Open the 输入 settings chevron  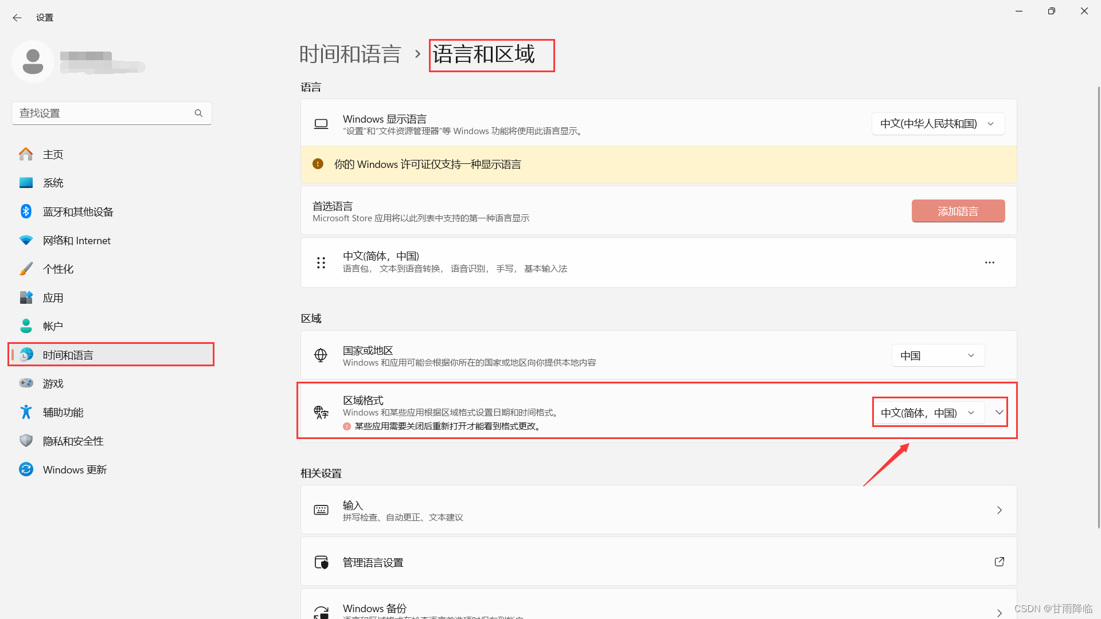click(x=1000, y=510)
